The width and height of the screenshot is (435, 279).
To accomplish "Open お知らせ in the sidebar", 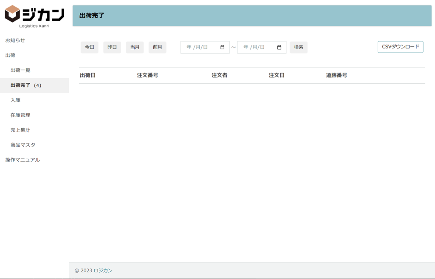I will [15, 40].
